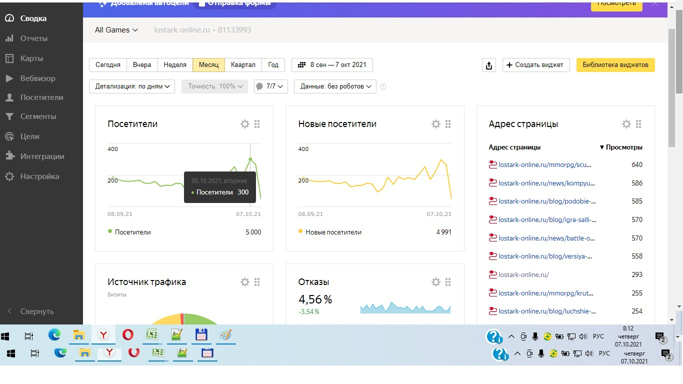Click the Отказы widget gear icon
This screenshot has height=384, width=683.
(435, 282)
